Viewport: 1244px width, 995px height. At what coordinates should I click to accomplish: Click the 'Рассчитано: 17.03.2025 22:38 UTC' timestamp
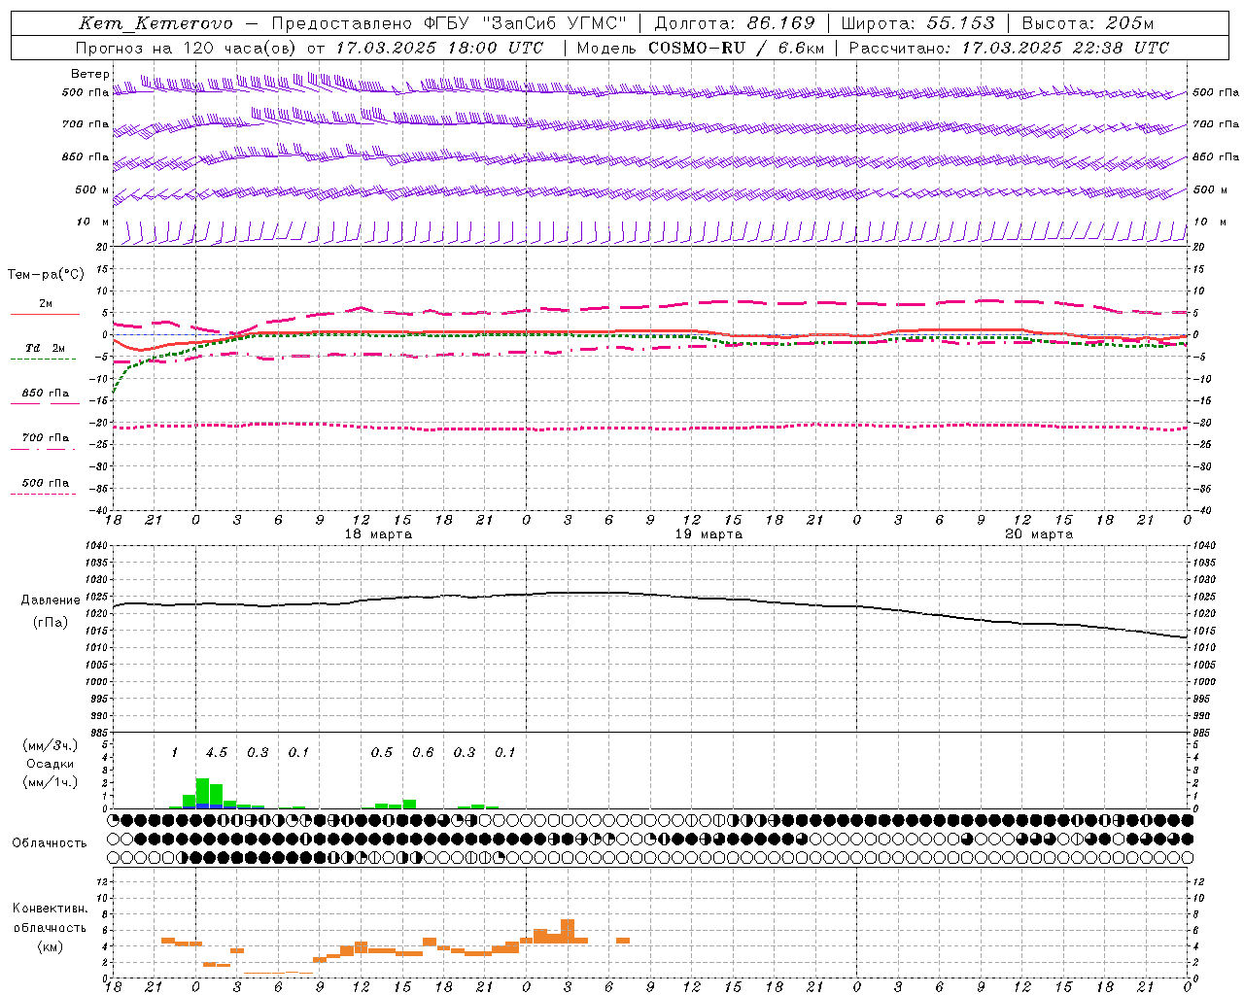[x=1009, y=48]
